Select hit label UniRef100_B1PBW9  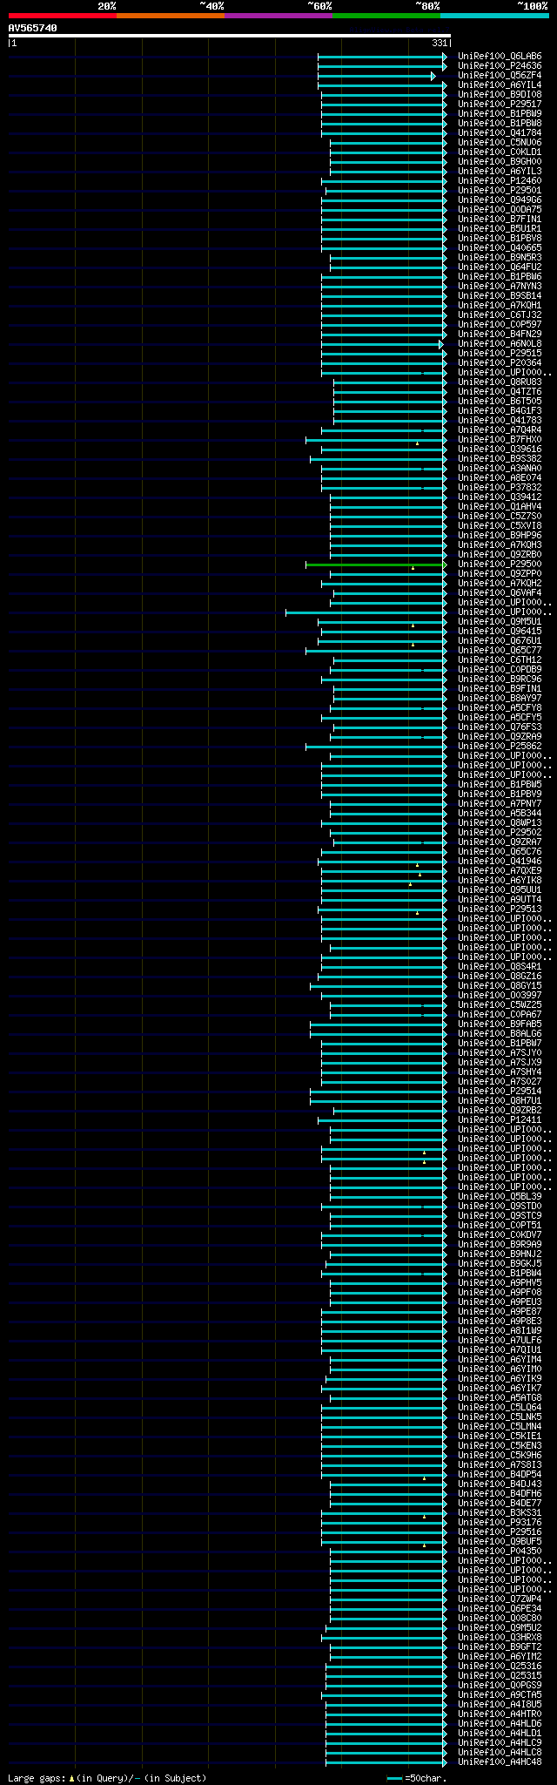coord(500,114)
